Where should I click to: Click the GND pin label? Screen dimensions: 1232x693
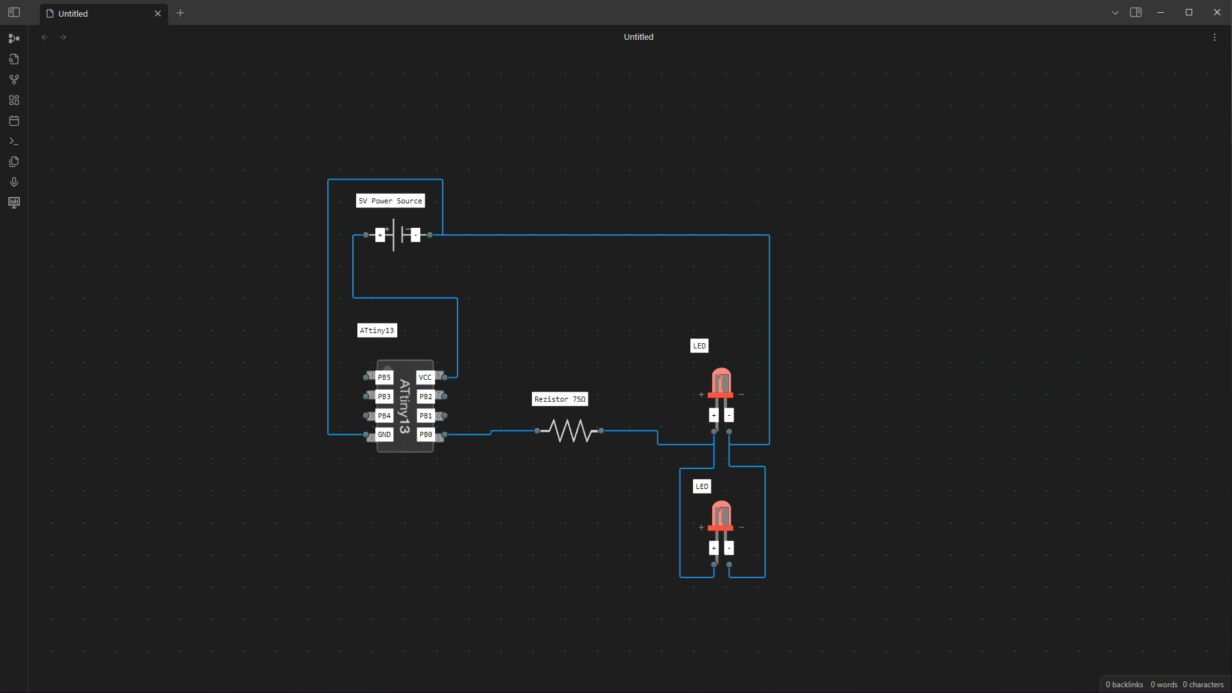click(x=384, y=434)
